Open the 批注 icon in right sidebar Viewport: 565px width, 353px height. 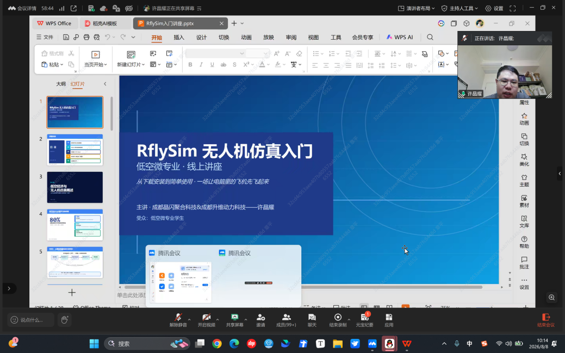click(524, 263)
